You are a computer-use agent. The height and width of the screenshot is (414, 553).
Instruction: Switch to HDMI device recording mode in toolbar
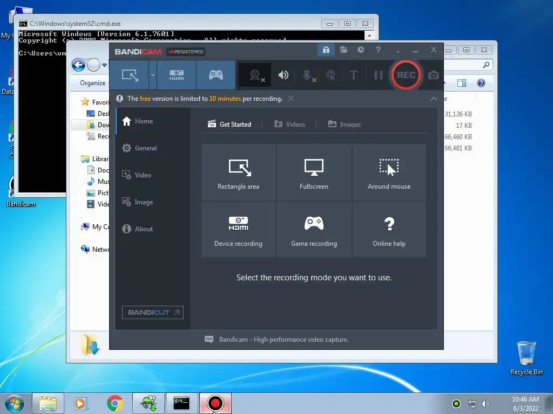click(177, 75)
